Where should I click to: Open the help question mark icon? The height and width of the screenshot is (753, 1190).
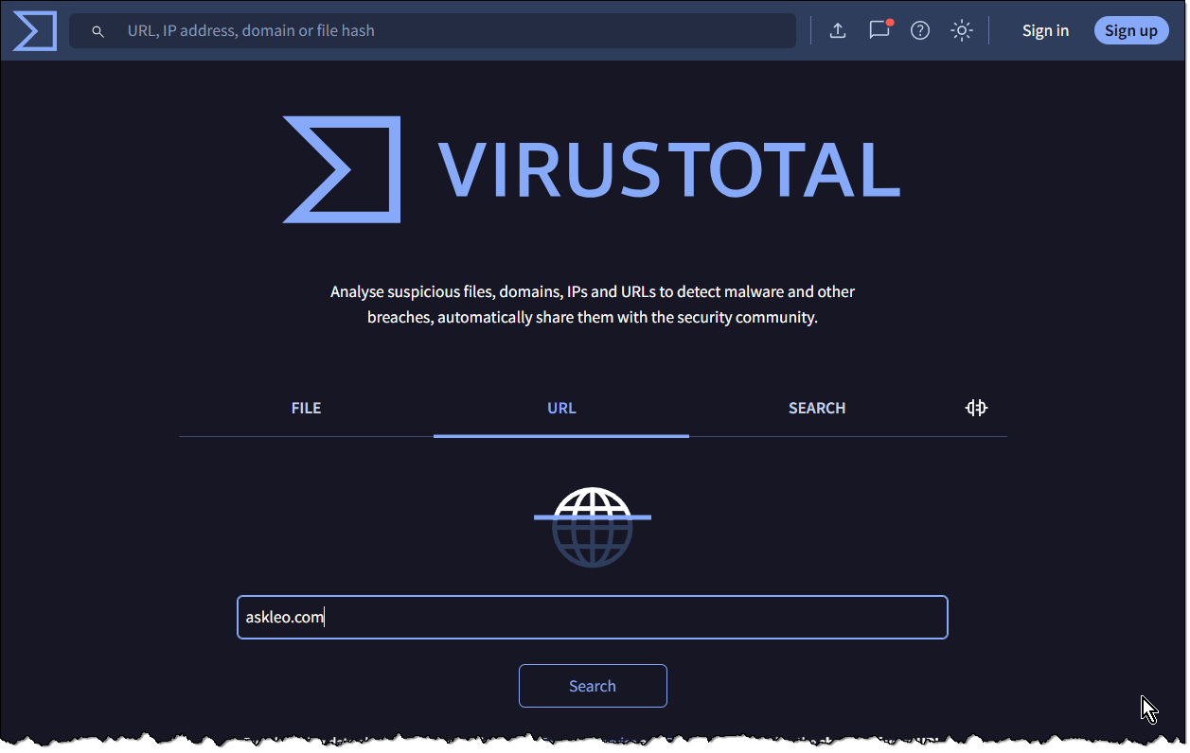pos(920,30)
